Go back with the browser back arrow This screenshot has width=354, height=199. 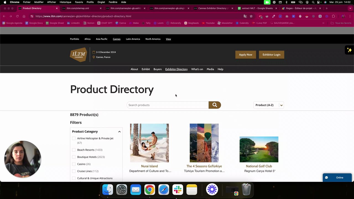click(x=4, y=16)
